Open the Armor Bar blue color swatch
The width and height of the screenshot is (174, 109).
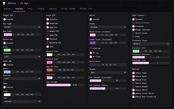click(7, 72)
